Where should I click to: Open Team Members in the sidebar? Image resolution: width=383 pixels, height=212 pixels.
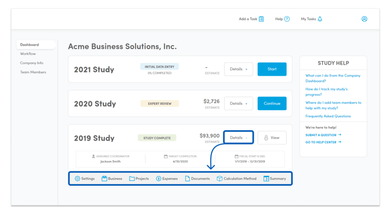tap(33, 72)
